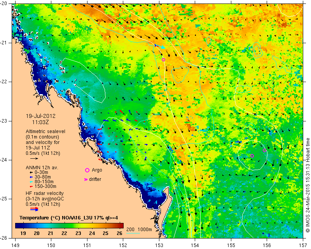Click the '0.5m/s (1kt 12h)' text under altimetry
Screen dimensions: 311x249
(x=43, y=153)
